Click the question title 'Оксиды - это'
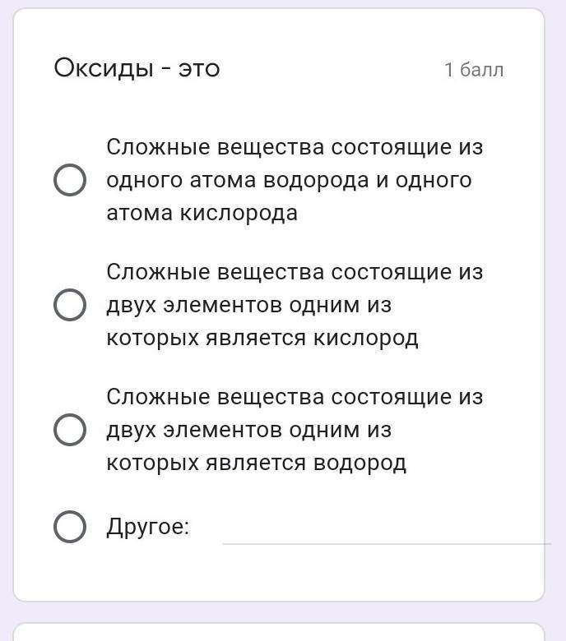566x641 pixels. (137, 68)
